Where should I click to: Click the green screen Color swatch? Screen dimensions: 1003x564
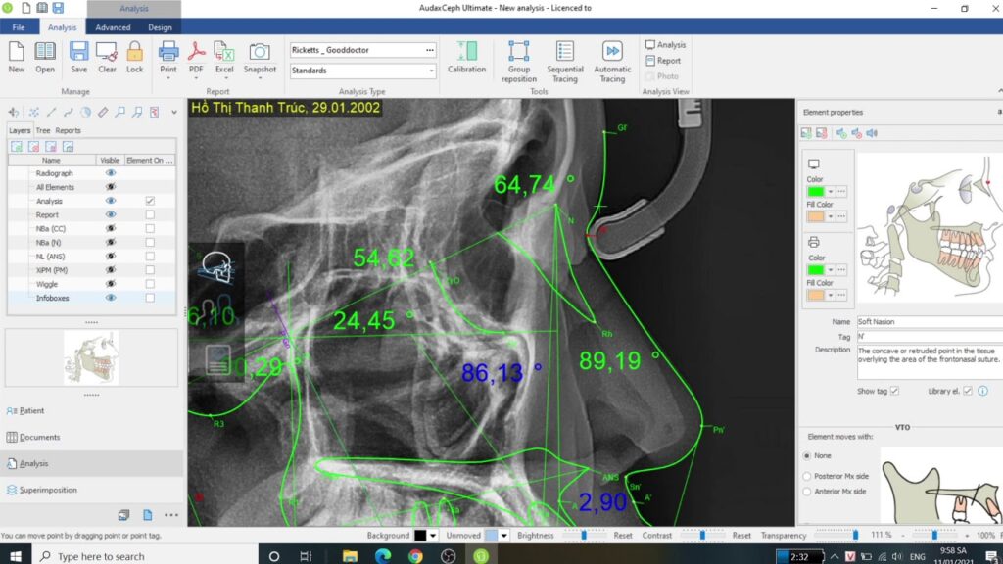[815, 192]
